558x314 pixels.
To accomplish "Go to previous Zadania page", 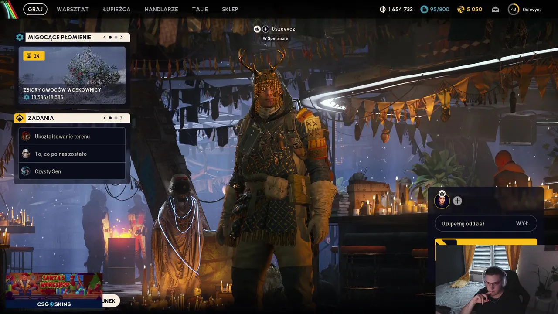I will pyautogui.click(x=105, y=118).
